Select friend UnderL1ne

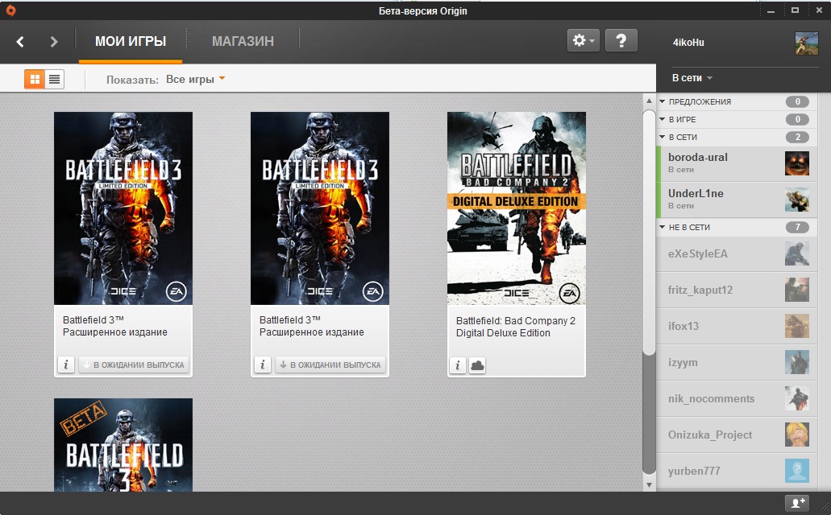[736, 200]
